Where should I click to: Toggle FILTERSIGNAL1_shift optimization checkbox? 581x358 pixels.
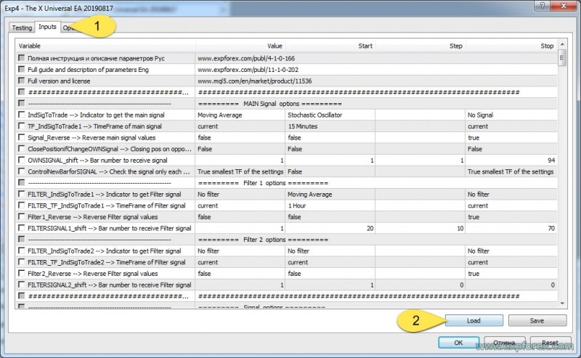point(21,228)
